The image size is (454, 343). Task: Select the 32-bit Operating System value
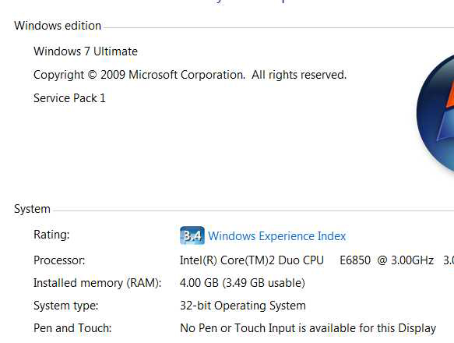coord(243,306)
